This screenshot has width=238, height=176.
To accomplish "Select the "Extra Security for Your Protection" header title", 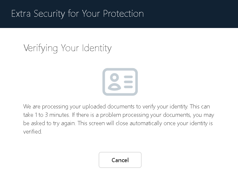I will coord(77,14).
